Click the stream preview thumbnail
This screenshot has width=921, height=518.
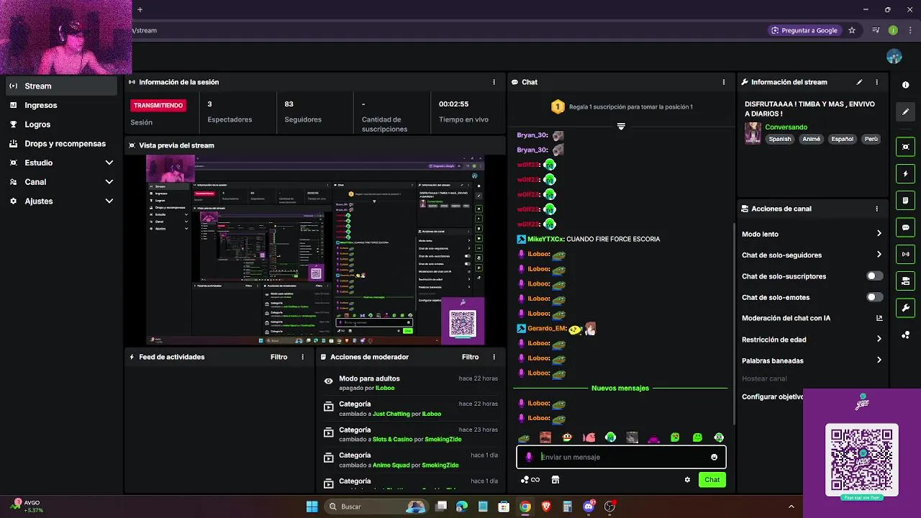click(x=315, y=250)
